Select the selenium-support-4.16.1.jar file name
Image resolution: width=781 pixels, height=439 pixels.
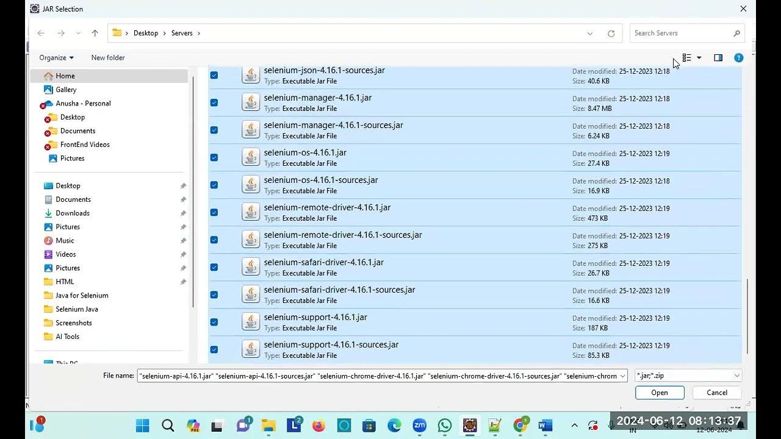tap(315, 317)
